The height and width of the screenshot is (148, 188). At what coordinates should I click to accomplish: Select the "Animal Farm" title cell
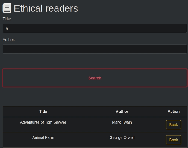(43, 137)
